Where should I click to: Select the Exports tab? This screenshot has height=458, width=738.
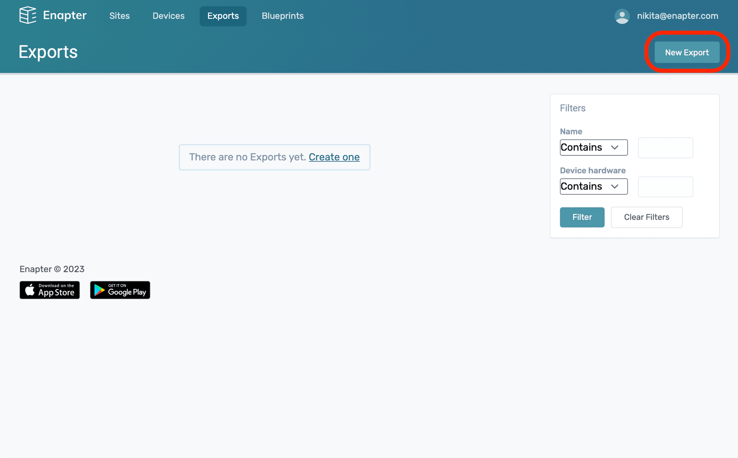(x=223, y=16)
